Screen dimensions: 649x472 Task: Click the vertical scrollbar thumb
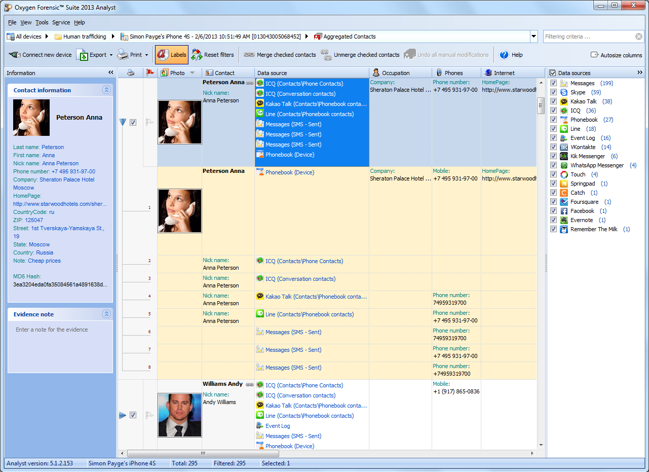pos(541,105)
